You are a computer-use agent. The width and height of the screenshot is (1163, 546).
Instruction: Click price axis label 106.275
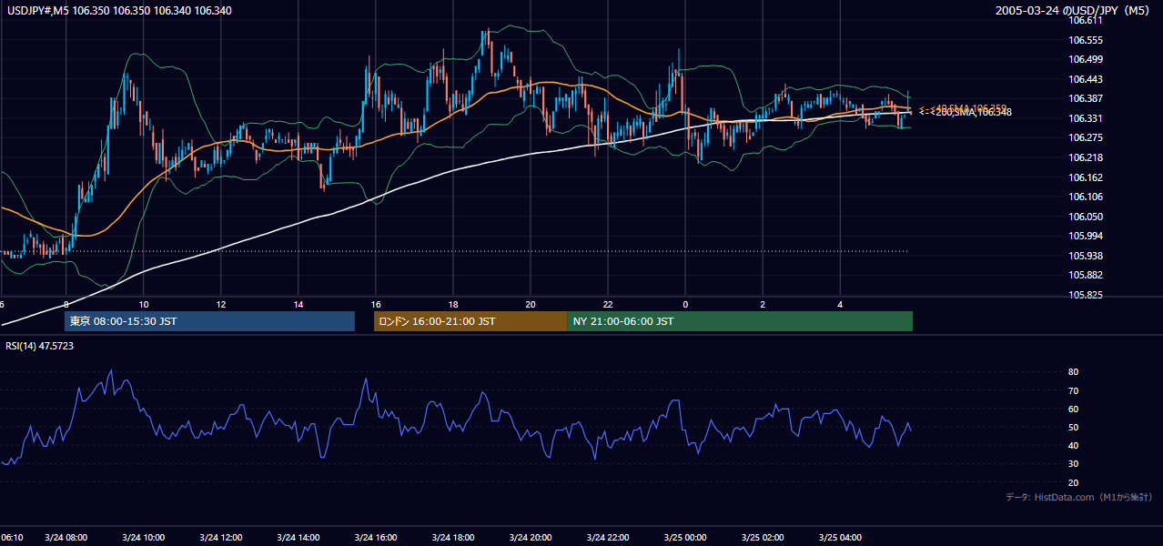pos(1086,137)
